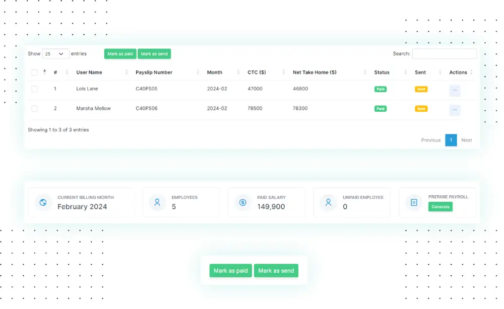
Task: Click the document icon on Prepare Payroll card
Action: pyautogui.click(x=414, y=202)
